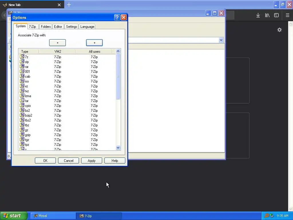Viewport: 293px width, 220px height.
Task: Click the Cancel button
Action: [68, 160]
